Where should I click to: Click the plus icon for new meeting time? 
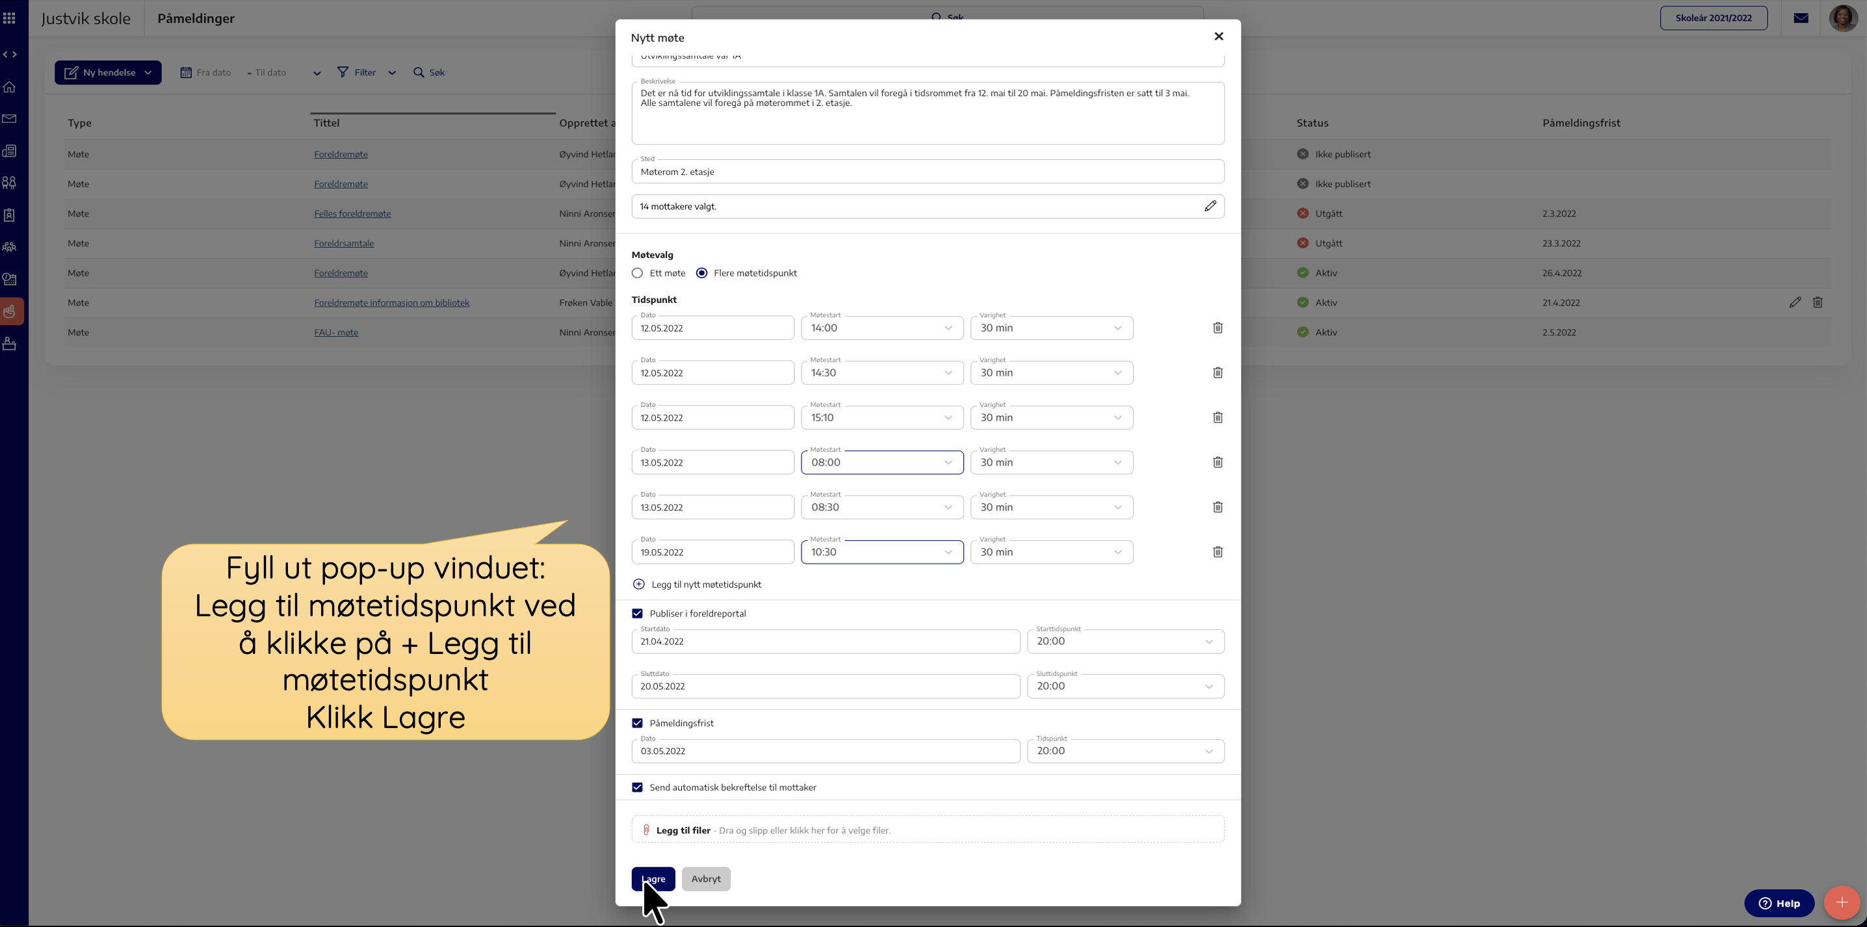[x=638, y=584]
